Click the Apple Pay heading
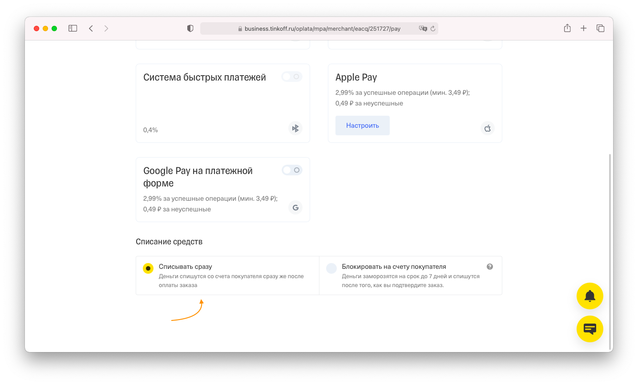Screen dimensions: 638x385 (x=356, y=77)
